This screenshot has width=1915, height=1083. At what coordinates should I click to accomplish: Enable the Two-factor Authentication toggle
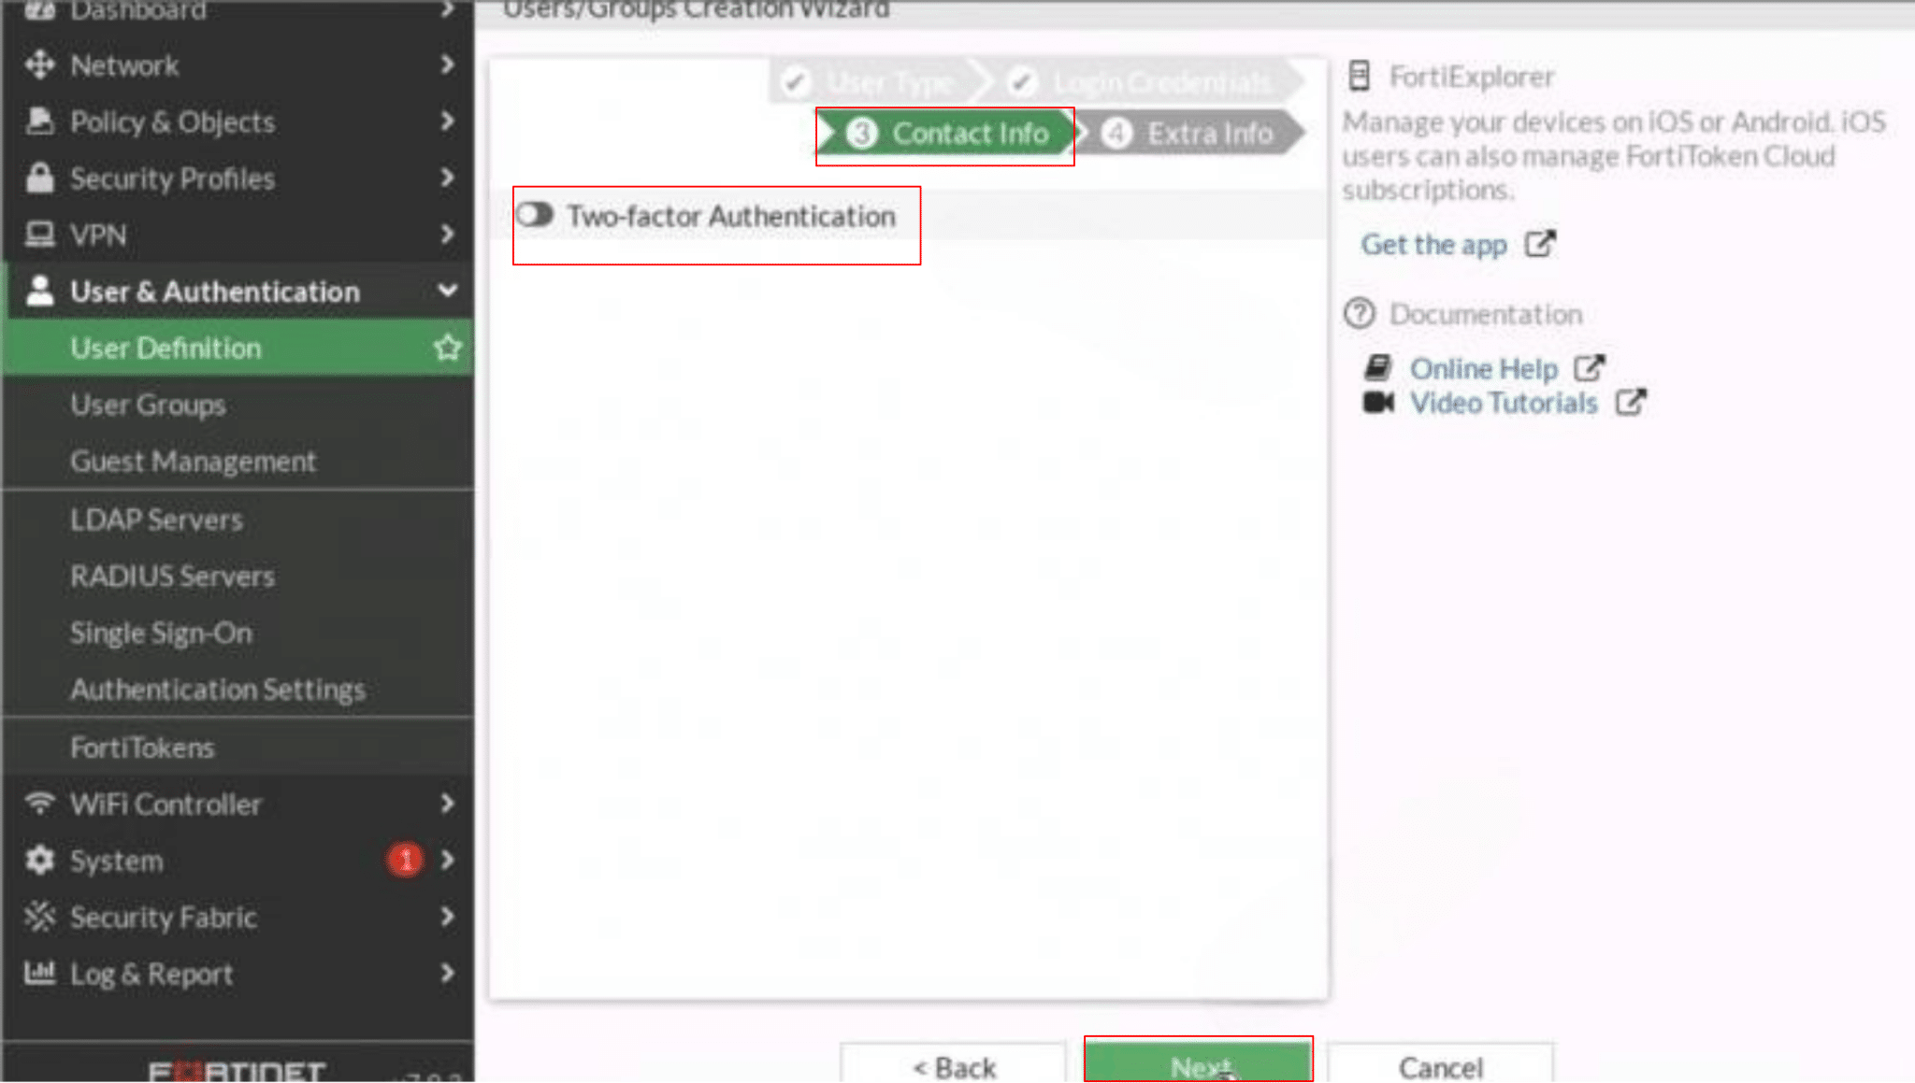tap(535, 215)
